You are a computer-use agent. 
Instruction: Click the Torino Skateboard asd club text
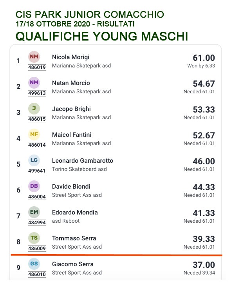click(x=79, y=169)
